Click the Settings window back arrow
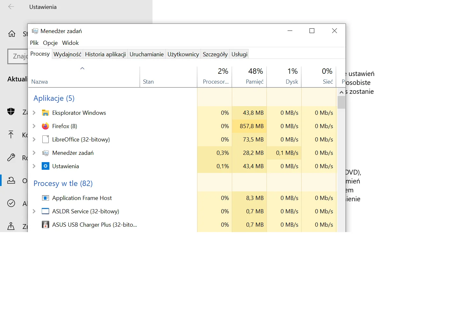 tap(11, 7)
